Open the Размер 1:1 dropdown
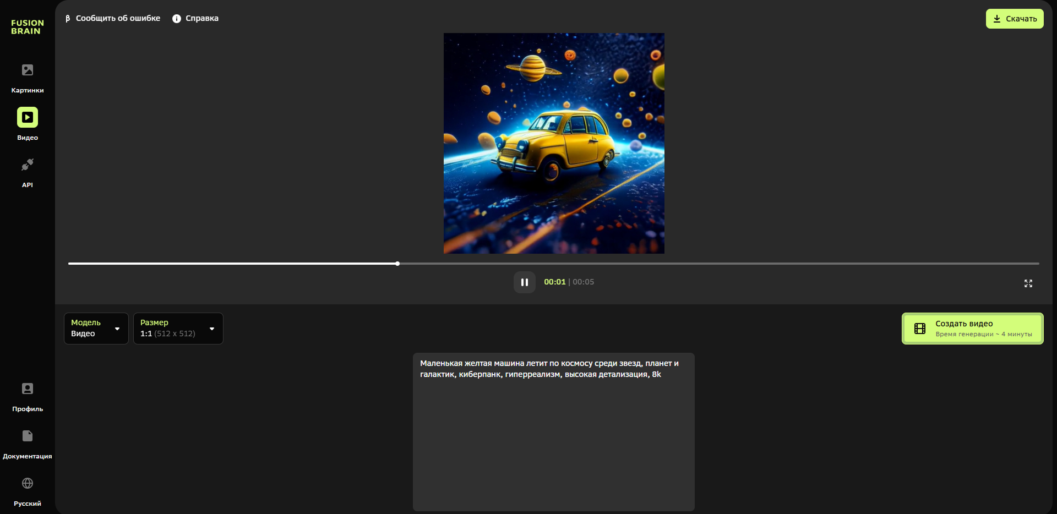Image resolution: width=1057 pixels, height=514 pixels. (x=178, y=329)
